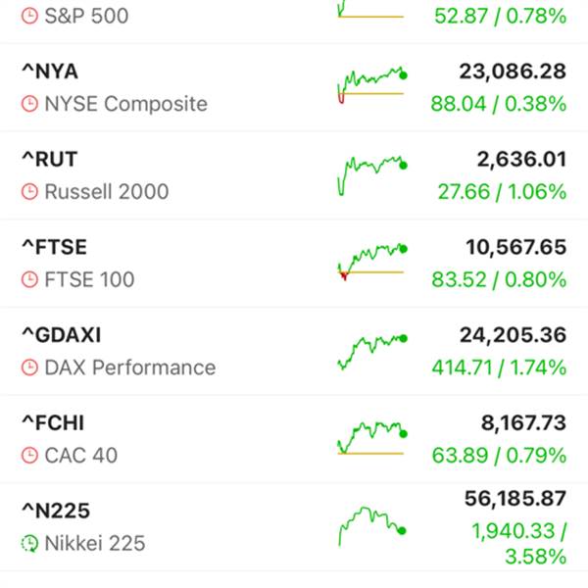Tap the clock icon beside CAC 40
This screenshot has height=588, width=588.
coord(30,456)
